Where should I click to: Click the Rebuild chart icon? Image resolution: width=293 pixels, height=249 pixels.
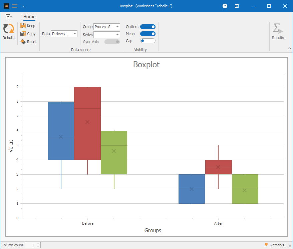[x=8, y=29]
